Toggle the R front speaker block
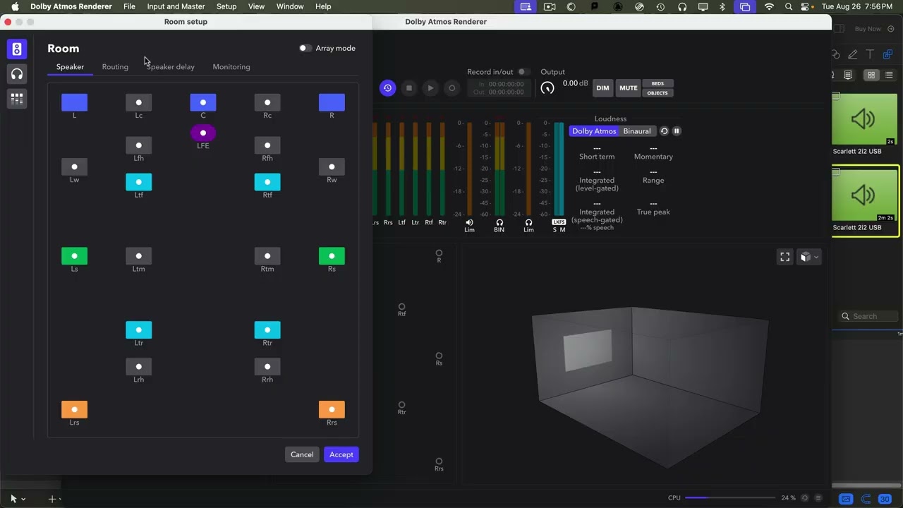 tap(332, 102)
